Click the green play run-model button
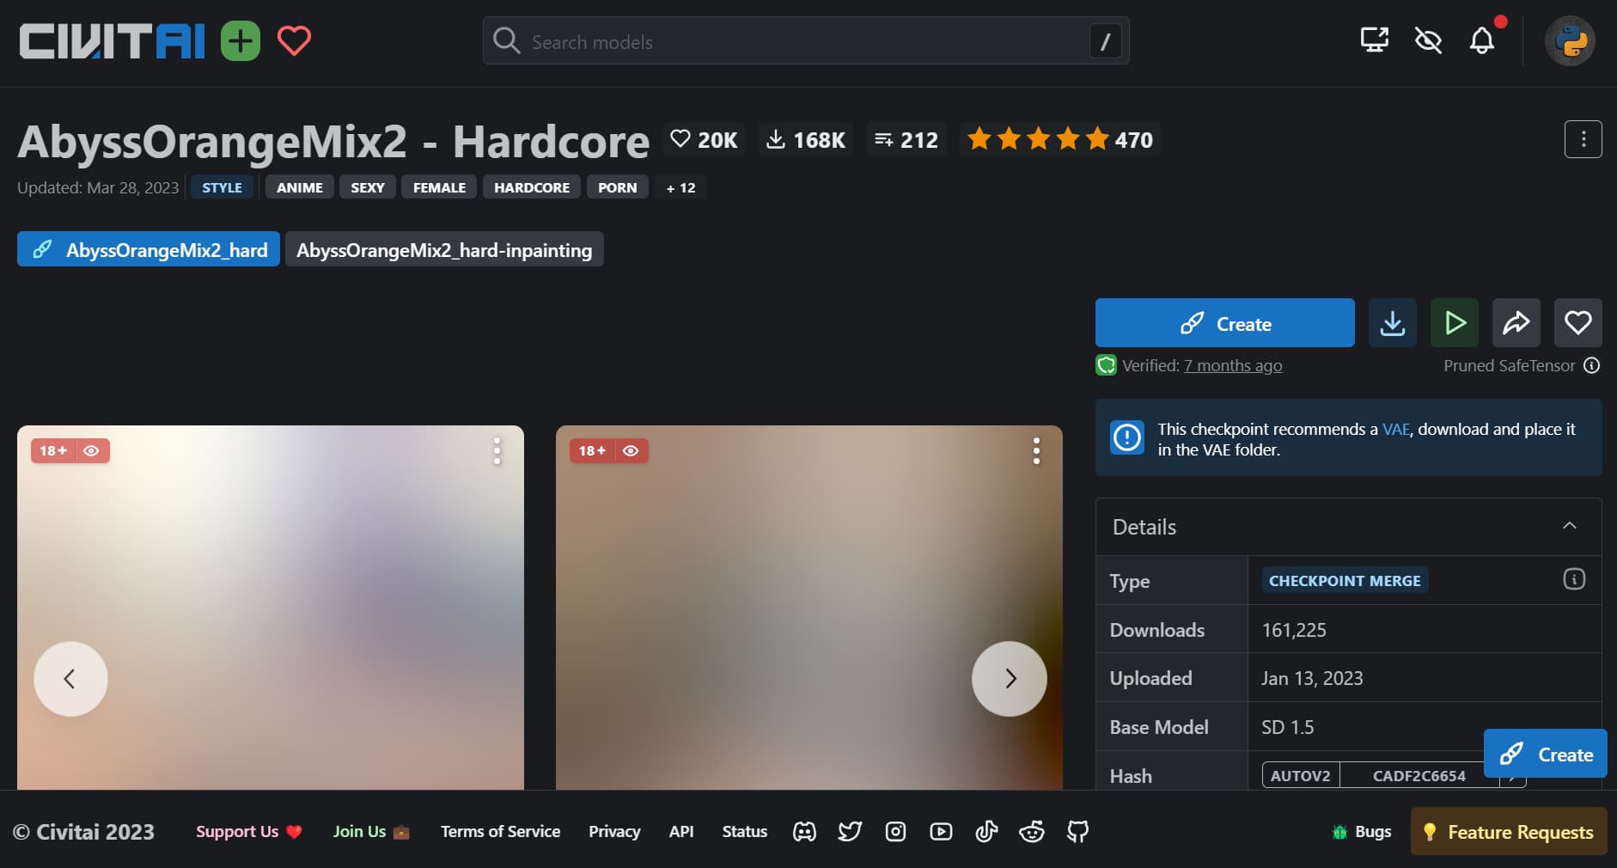 coord(1455,323)
